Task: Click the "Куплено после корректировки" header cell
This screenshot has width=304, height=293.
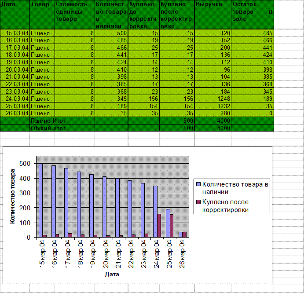Action: pyautogui.click(x=177, y=15)
